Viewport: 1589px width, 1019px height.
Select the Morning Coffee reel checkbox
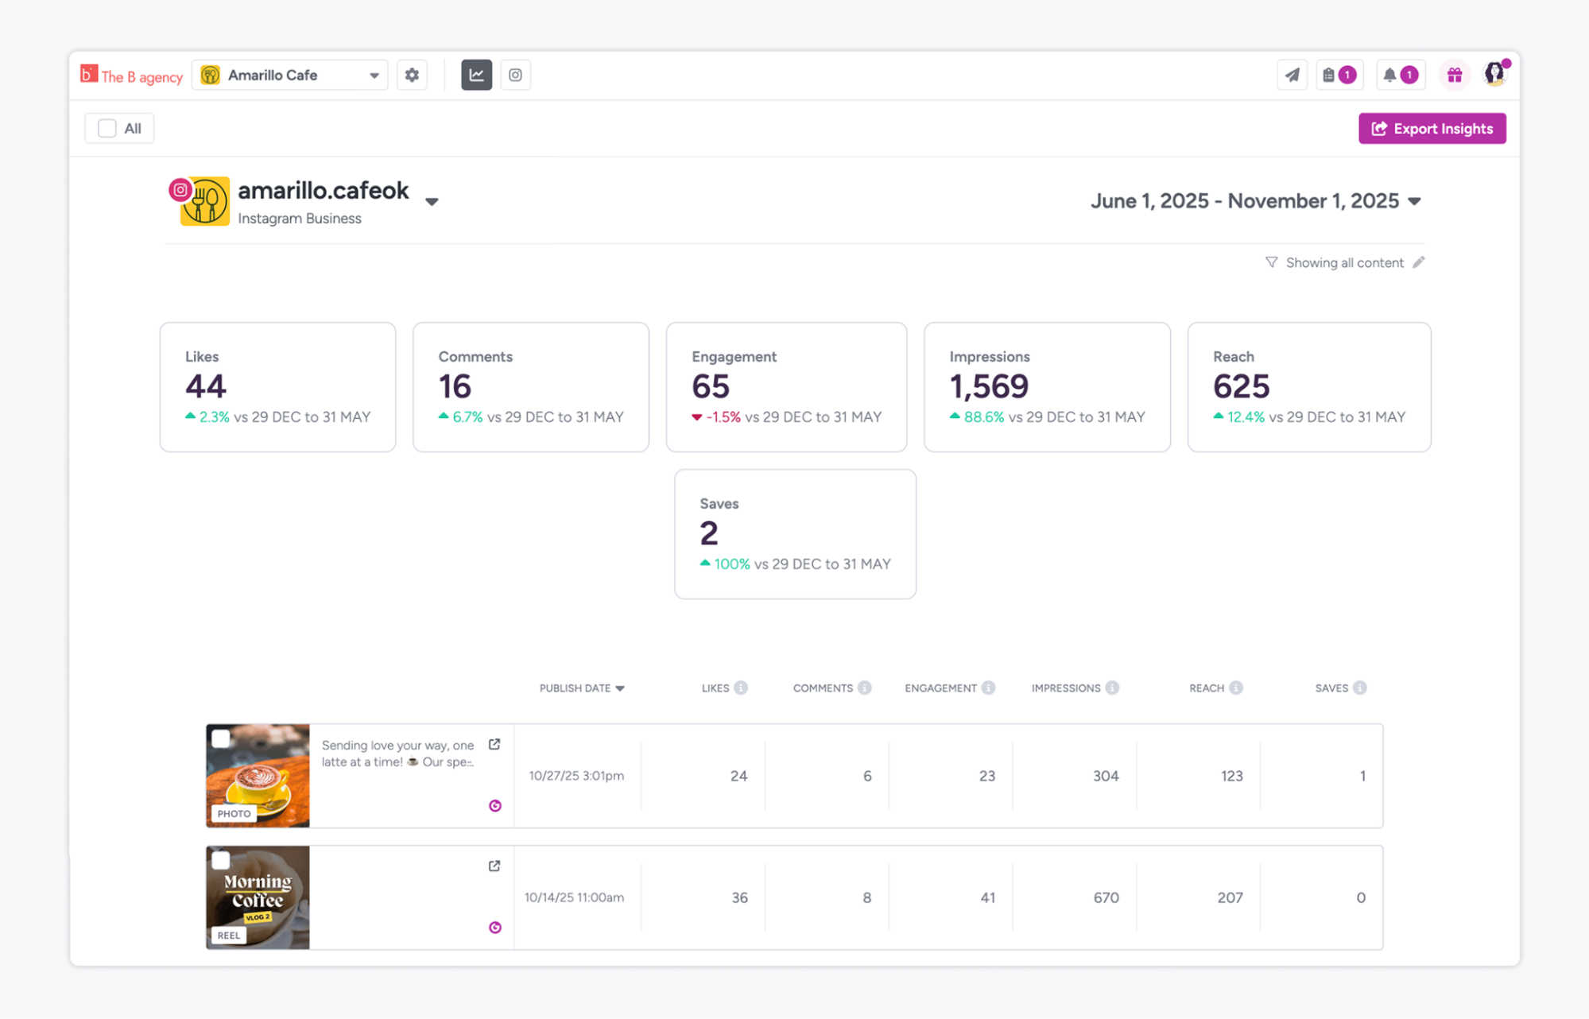tap(221, 860)
